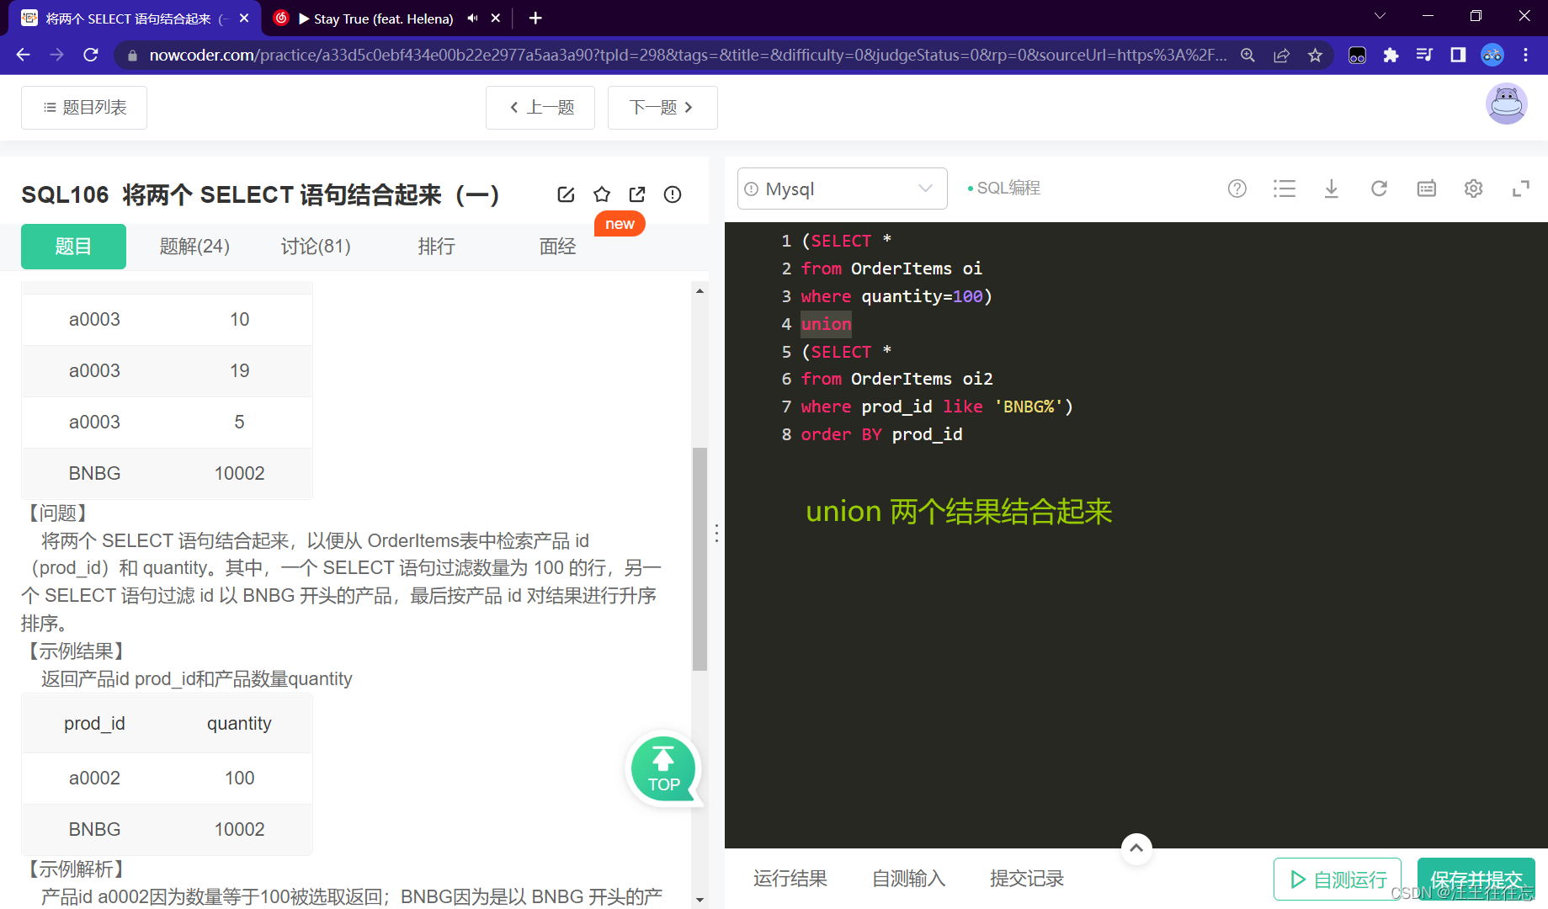Toggle the favorite star next to the problem title
This screenshot has height=909, width=1548.
pos(601,194)
